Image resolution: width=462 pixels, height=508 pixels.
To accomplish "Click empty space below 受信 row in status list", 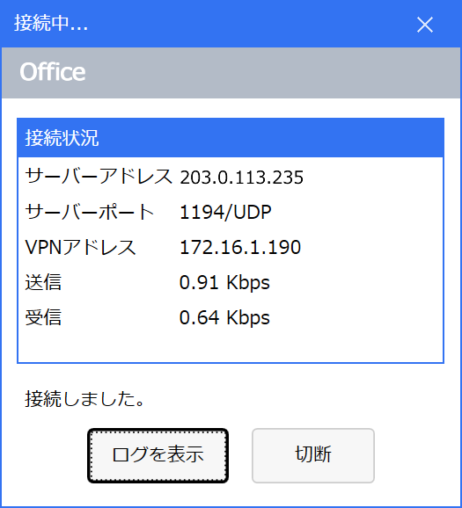I will 231,345.
